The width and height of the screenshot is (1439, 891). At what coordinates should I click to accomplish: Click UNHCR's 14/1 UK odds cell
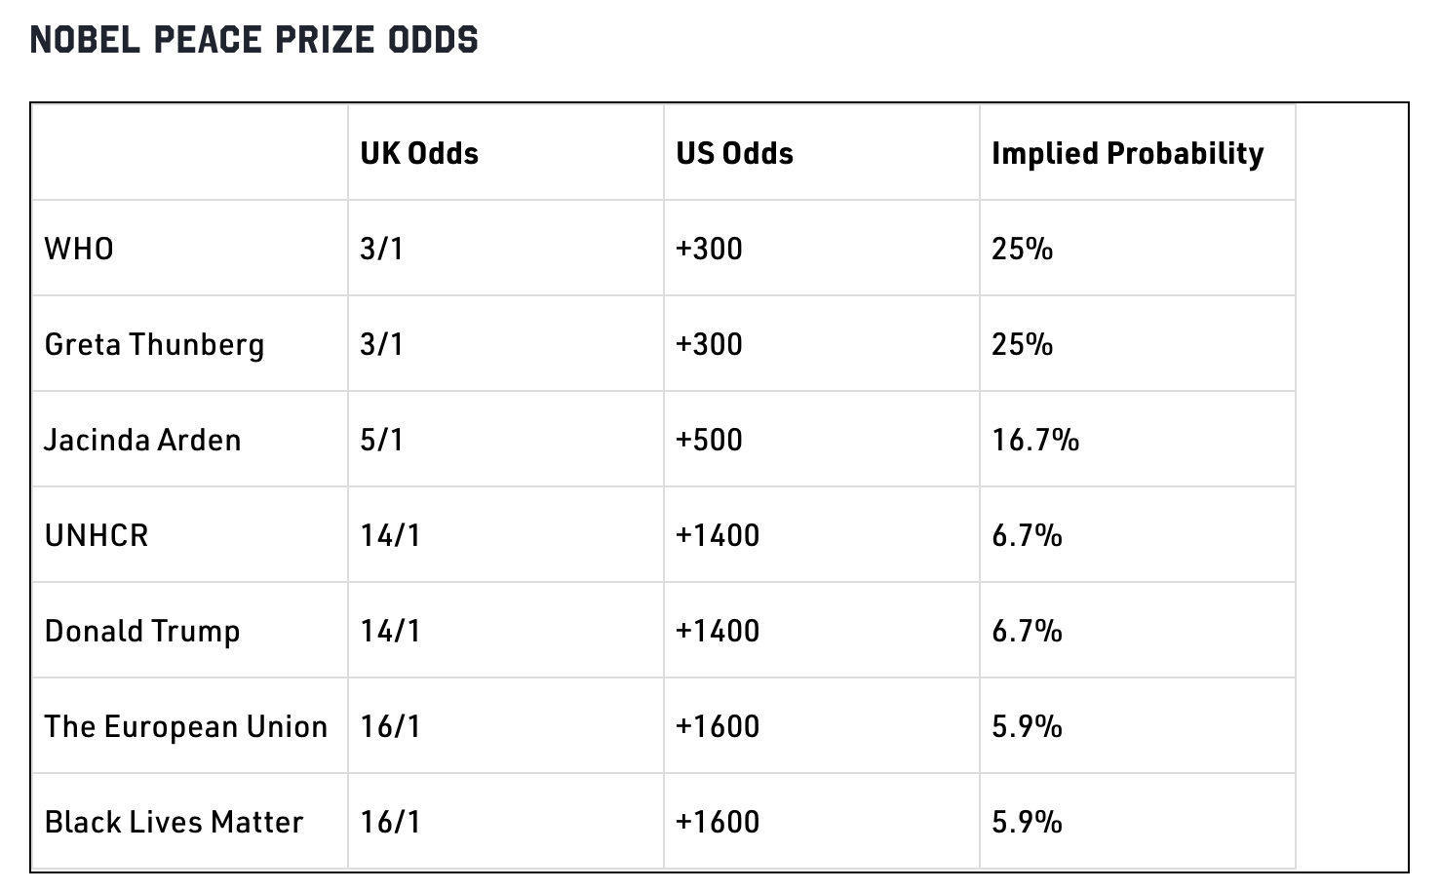tap(390, 535)
